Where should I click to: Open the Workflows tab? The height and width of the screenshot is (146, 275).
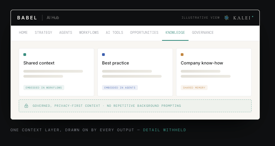[x=89, y=33]
